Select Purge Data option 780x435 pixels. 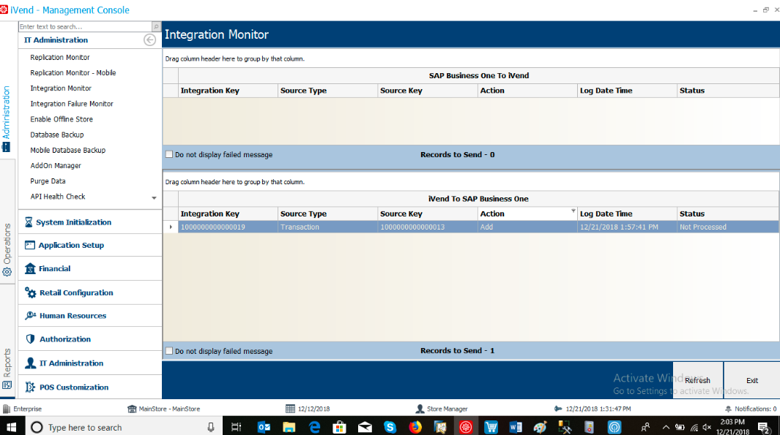[48, 181]
